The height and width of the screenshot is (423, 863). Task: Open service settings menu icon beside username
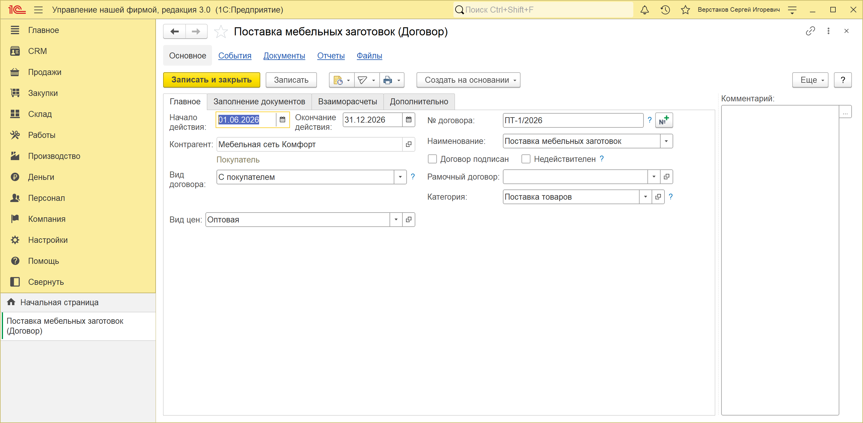click(792, 10)
